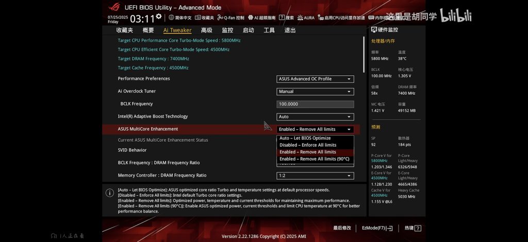Image resolution: width=528 pixels, height=242 pixels.
Task: Click the info icon beside help text
Action: coord(109,193)
